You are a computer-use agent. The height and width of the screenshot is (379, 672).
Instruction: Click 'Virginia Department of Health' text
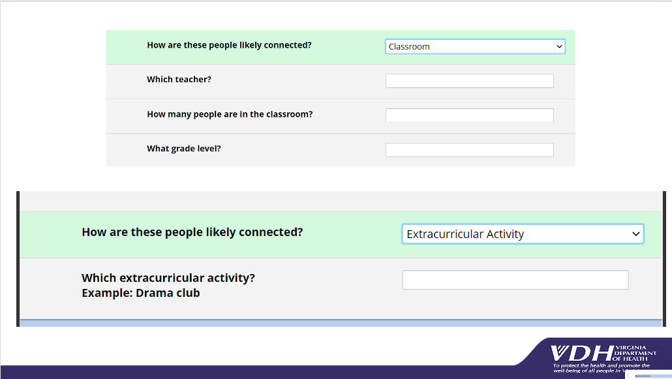(x=635, y=353)
